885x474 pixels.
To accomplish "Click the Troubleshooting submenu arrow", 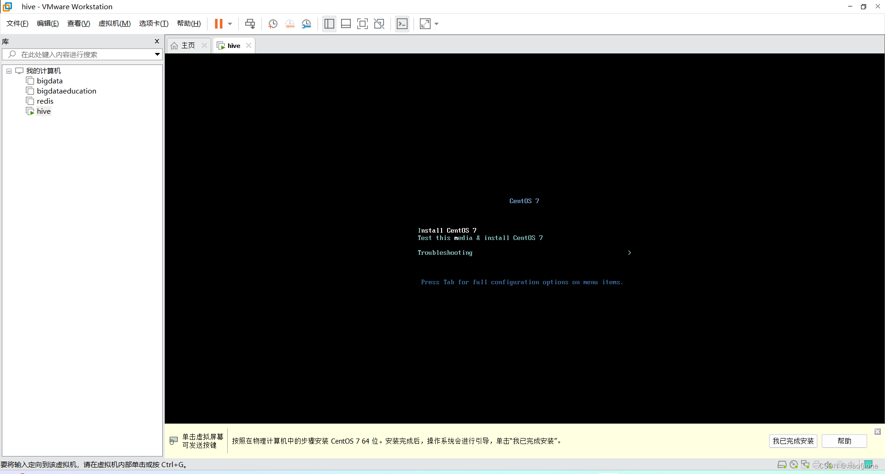I will click(x=629, y=252).
